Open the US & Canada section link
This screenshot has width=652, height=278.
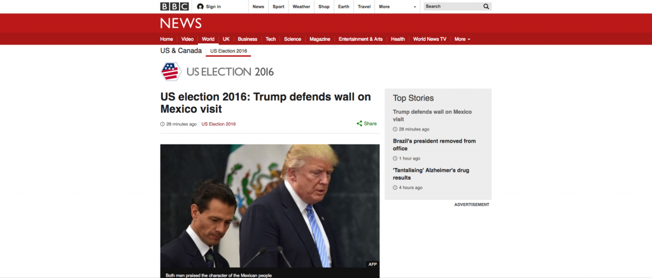181,51
